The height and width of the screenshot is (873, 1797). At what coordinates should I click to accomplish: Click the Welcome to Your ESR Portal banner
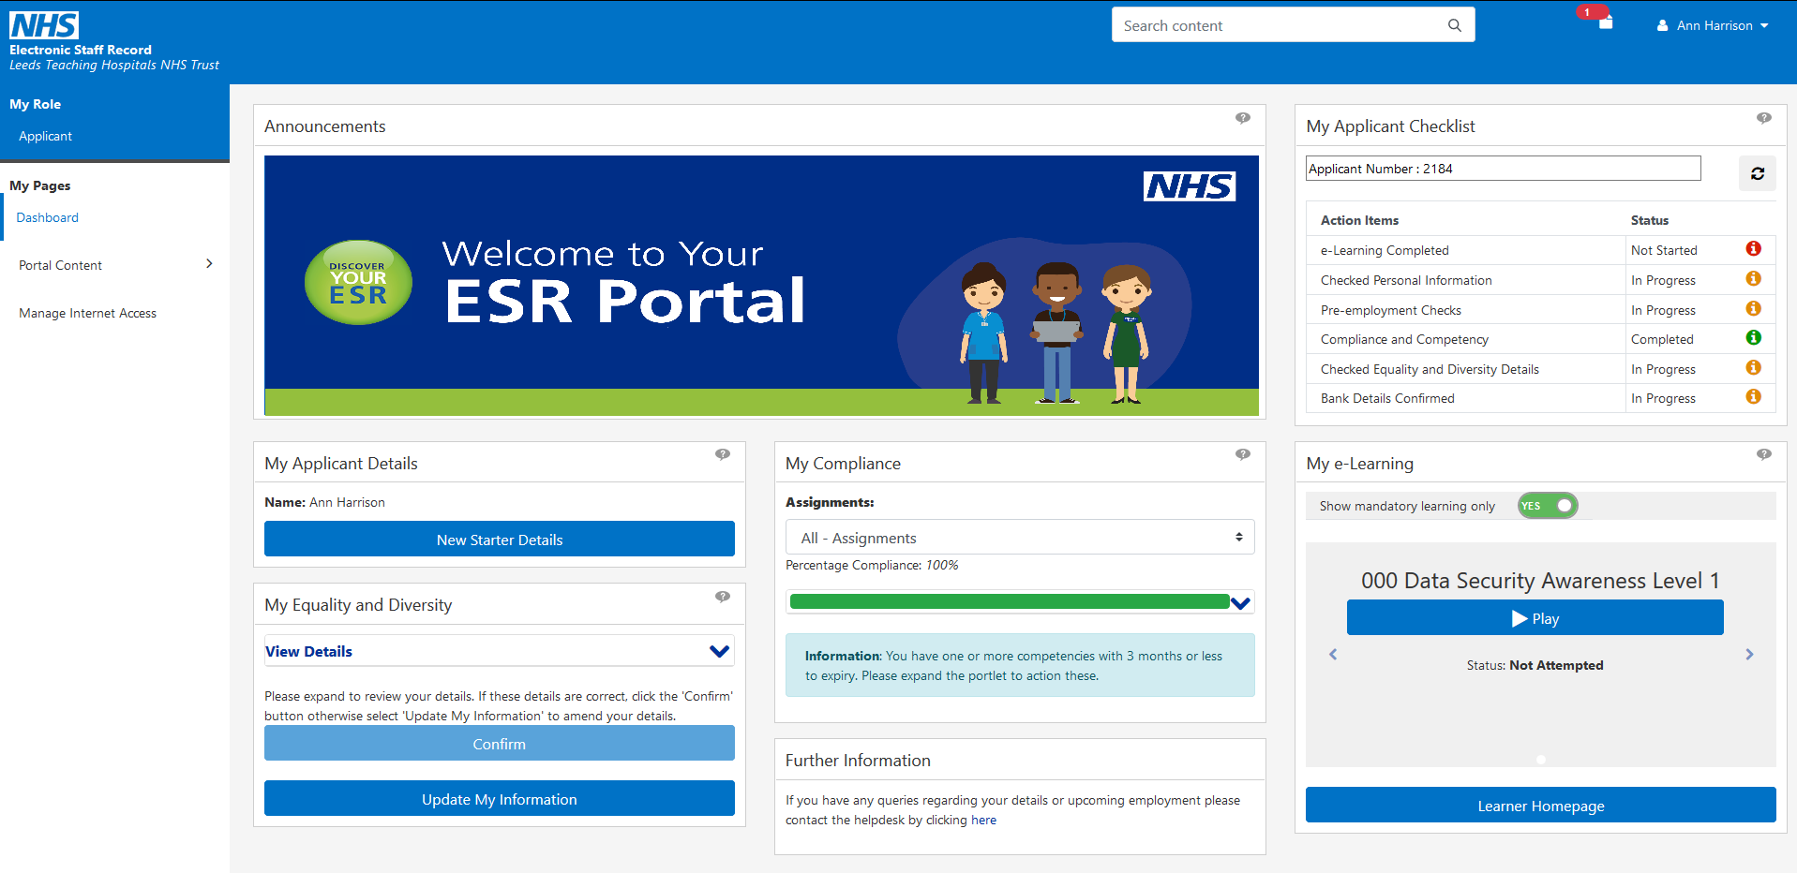761,286
